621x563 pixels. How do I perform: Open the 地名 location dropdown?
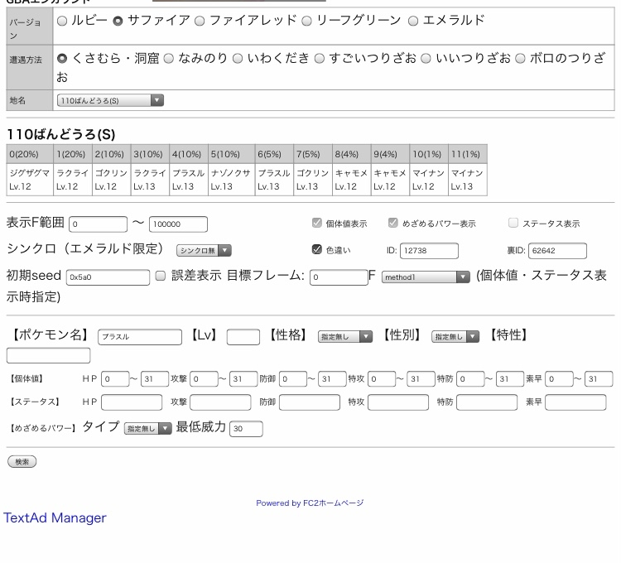pos(110,100)
